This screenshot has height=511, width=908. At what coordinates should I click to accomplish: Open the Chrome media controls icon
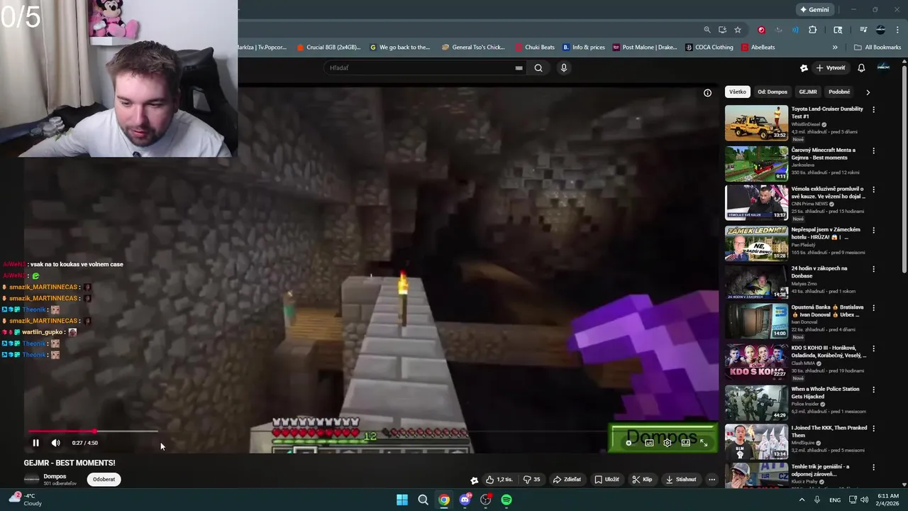point(863,30)
